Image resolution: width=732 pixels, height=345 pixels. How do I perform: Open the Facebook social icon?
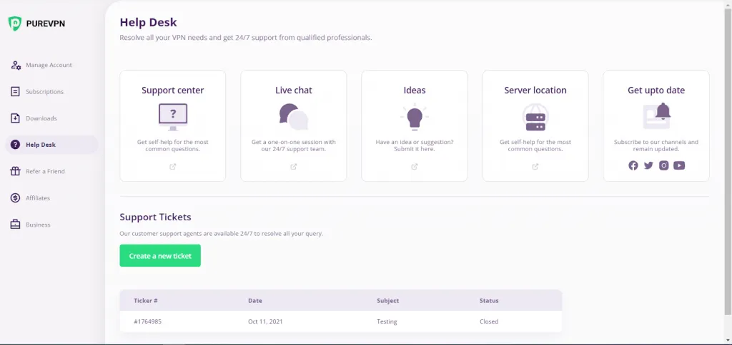(x=633, y=165)
